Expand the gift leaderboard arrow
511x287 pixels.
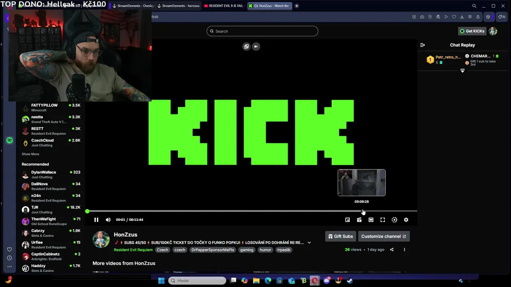point(462,71)
